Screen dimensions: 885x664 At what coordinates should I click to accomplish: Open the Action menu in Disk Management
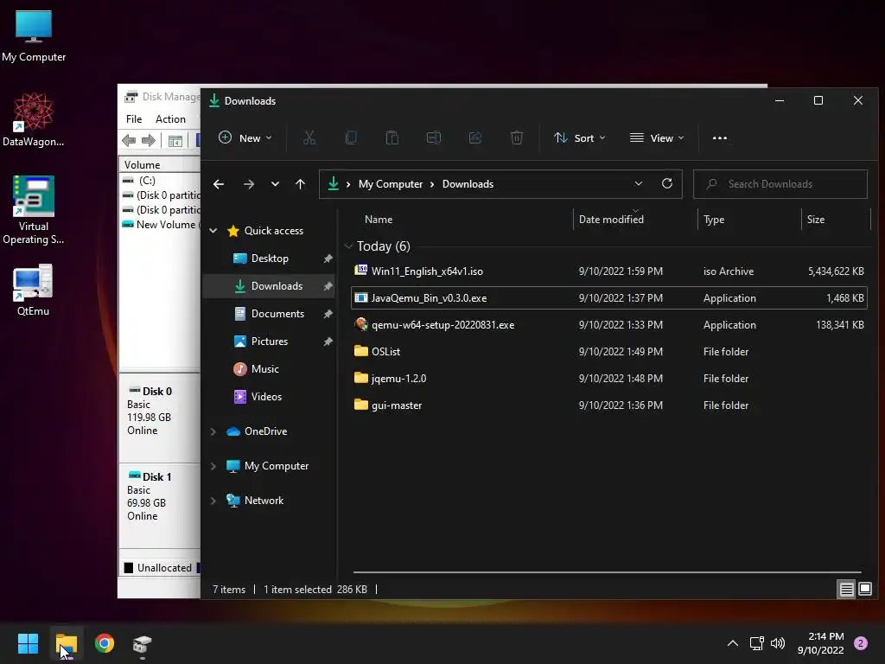170,119
